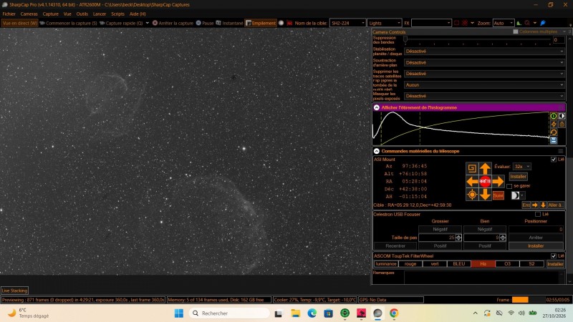Click Arrêter la capture button
The height and width of the screenshot is (322, 573).
tap(173, 23)
